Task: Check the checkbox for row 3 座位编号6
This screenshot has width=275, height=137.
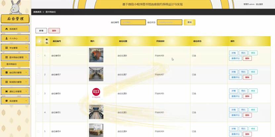Action: tap(38, 94)
